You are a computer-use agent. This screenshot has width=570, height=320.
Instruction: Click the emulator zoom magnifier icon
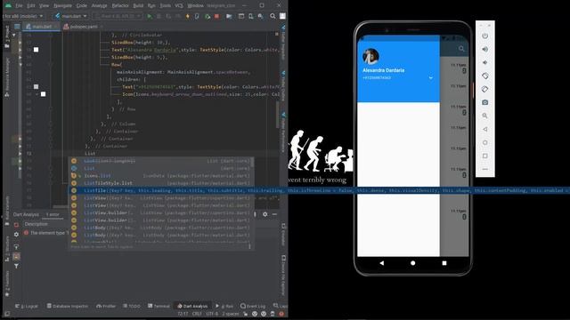[x=484, y=116]
